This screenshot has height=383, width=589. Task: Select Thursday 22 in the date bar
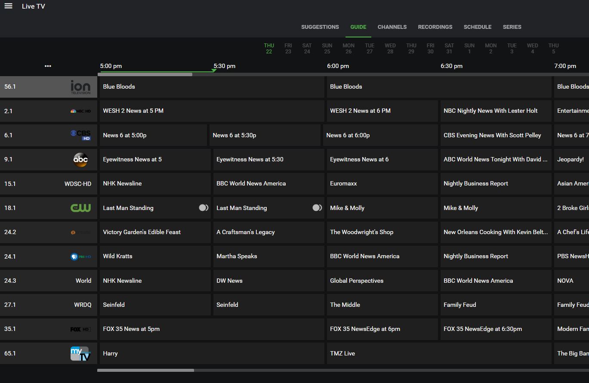[269, 48]
